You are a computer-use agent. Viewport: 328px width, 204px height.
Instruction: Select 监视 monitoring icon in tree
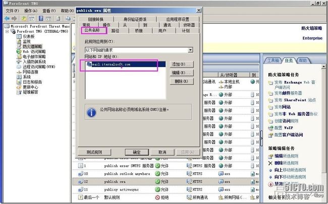(x=19, y=41)
